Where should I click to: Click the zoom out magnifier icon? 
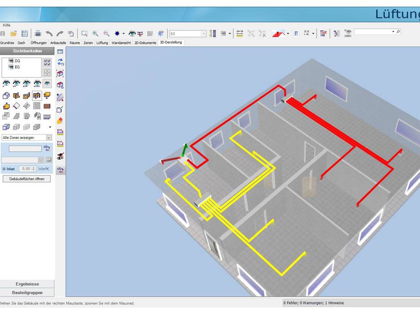[x=106, y=34]
